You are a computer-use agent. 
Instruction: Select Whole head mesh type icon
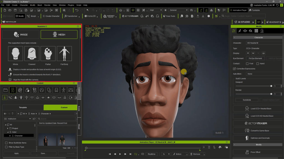[16, 54]
